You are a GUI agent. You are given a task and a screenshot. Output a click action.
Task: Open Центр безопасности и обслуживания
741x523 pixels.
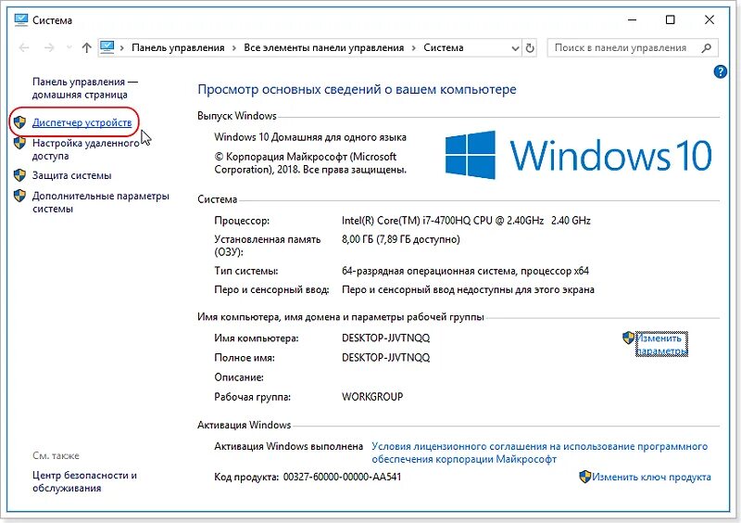[x=84, y=481]
